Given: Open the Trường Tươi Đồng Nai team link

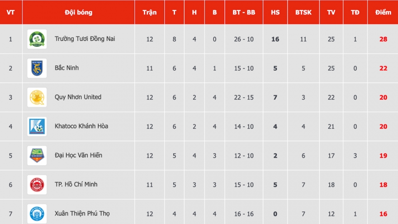Looking at the screenshot, I should point(85,39).
